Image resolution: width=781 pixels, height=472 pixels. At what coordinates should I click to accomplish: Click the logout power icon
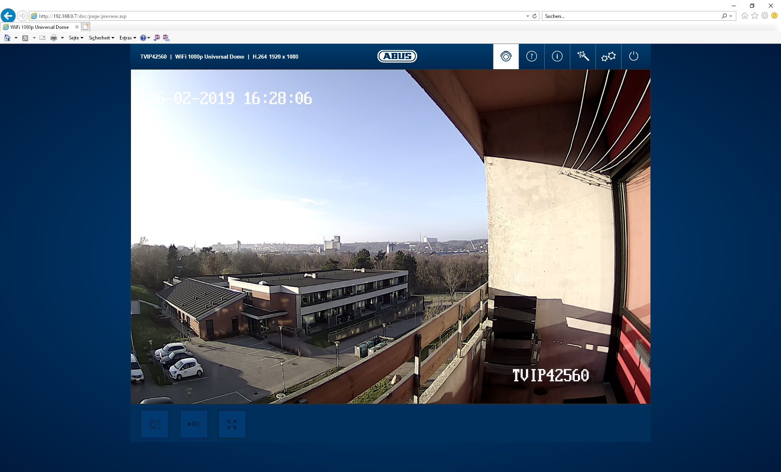click(633, 57)
